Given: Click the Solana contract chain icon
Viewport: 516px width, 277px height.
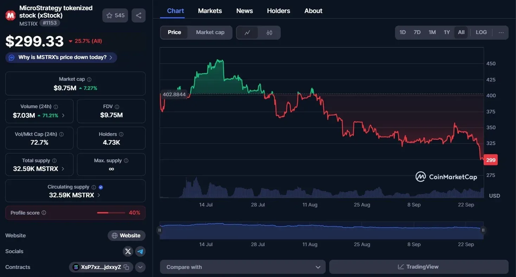Looking at the screenshot, I should [x=76, y=267].
